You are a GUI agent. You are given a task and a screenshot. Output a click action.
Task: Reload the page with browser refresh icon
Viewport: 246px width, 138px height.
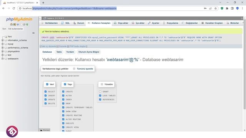pyautogui.click(x=14, y=8)
